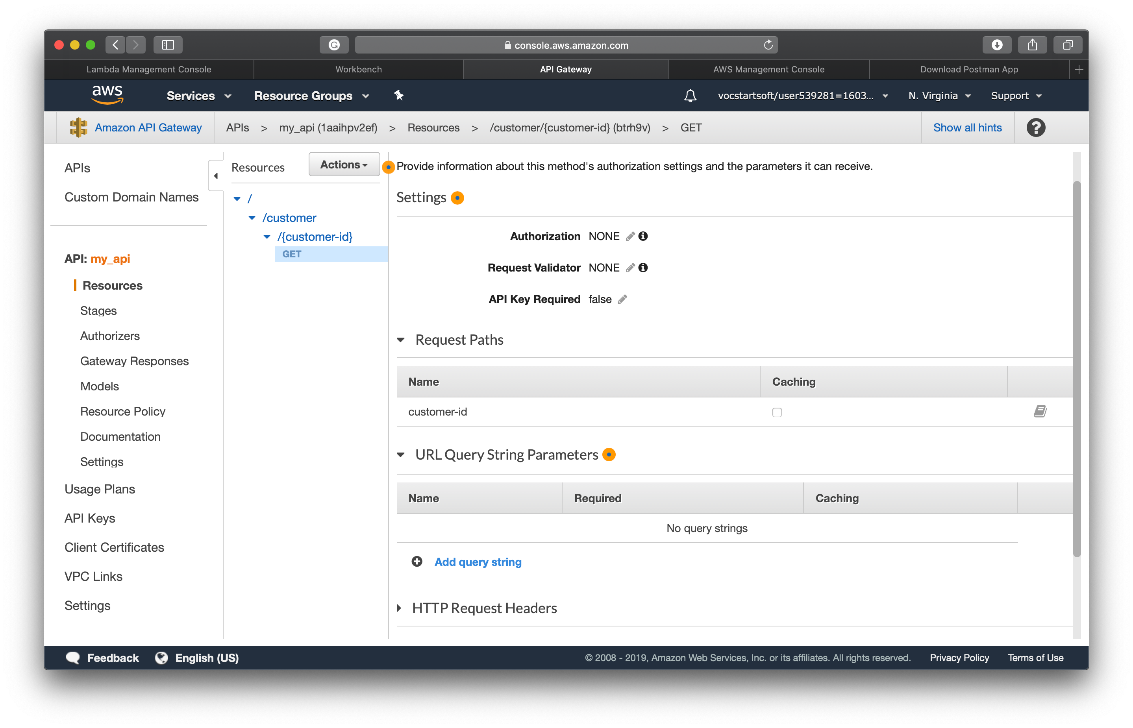
Task: Click the info icon beside Request Validator
Action: (642, 268)
